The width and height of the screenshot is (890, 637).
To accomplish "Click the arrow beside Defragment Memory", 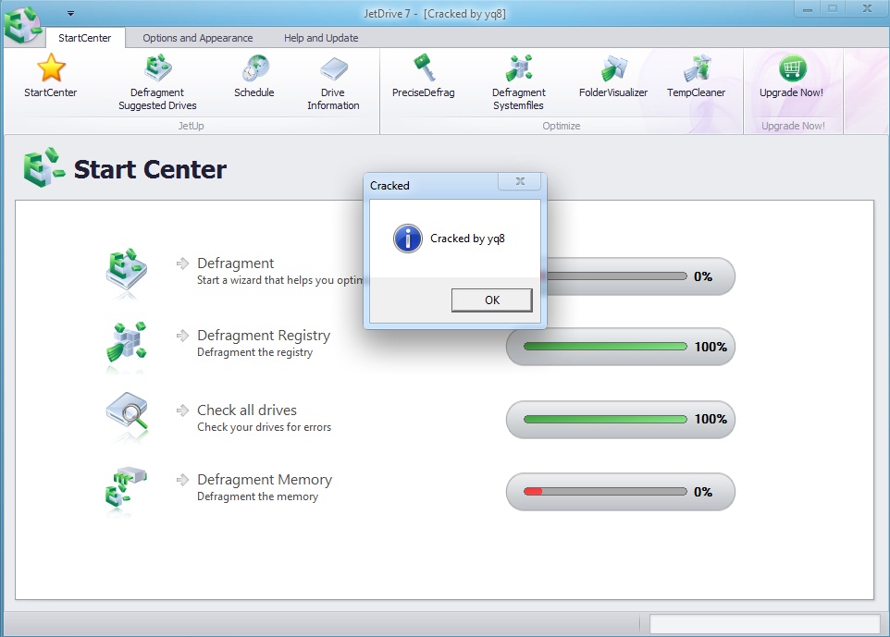I will 182,480.
